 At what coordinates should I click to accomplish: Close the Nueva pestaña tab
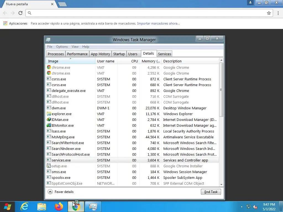[x=52, y=4]
